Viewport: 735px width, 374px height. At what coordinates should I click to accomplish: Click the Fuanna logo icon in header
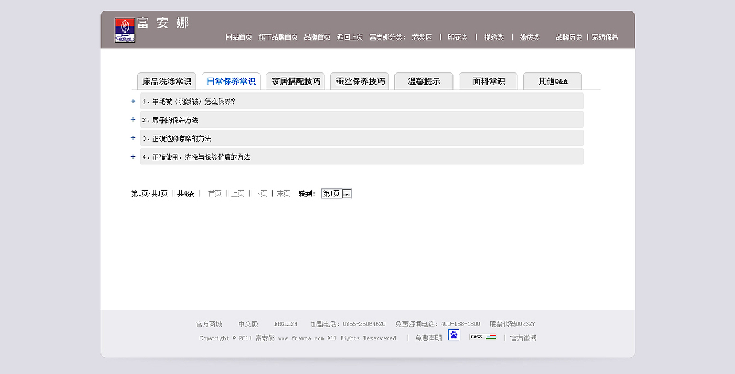(125, 30)
